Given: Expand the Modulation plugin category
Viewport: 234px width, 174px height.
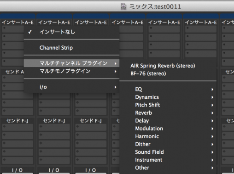Looking at the screenshot, I should point(168,129).
